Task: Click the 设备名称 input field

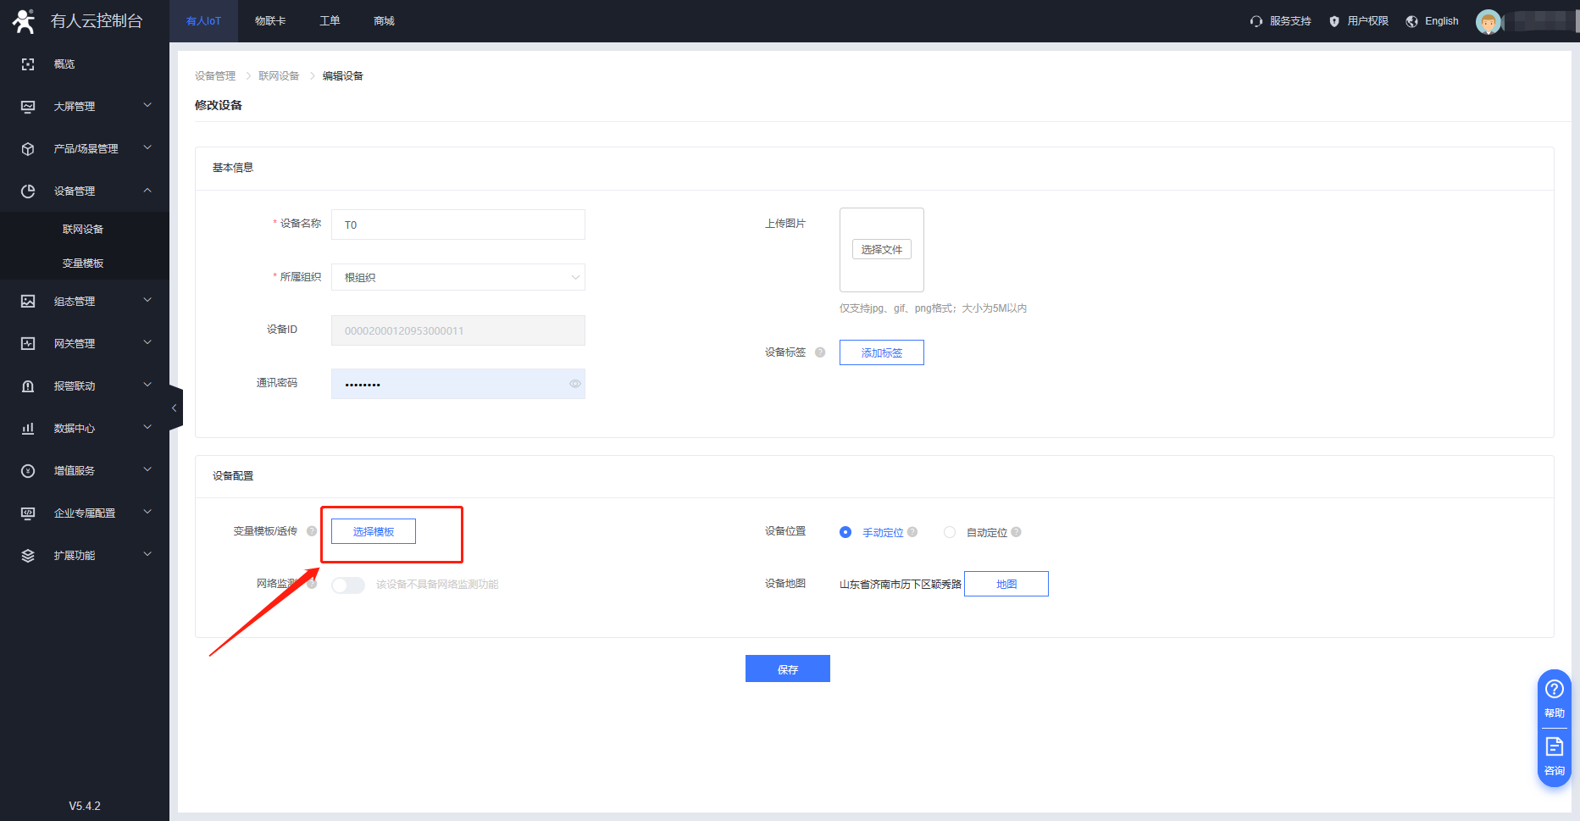Action: (457, 225)
